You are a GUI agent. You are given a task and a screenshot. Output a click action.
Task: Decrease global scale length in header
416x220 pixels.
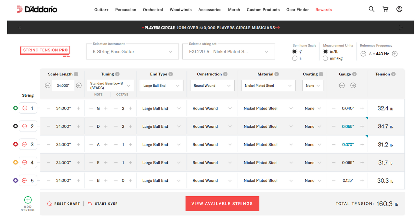[x=48, y=85]
